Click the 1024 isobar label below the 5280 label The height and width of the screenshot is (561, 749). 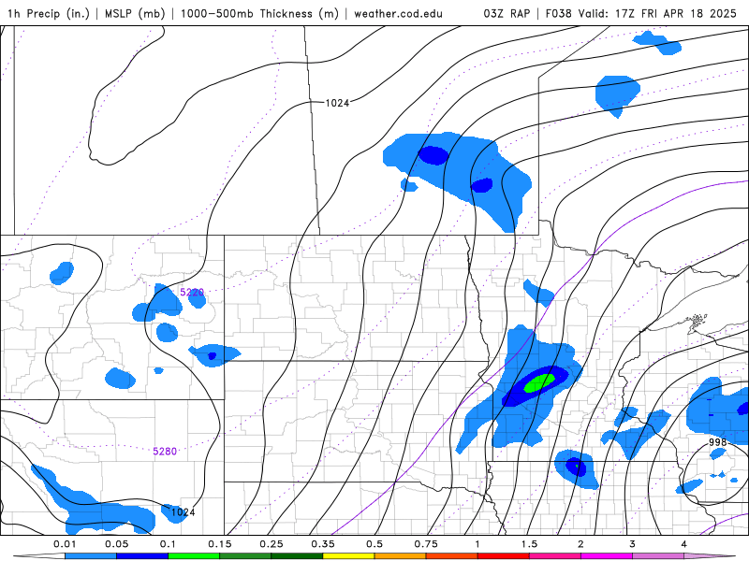tap(183, 512)
